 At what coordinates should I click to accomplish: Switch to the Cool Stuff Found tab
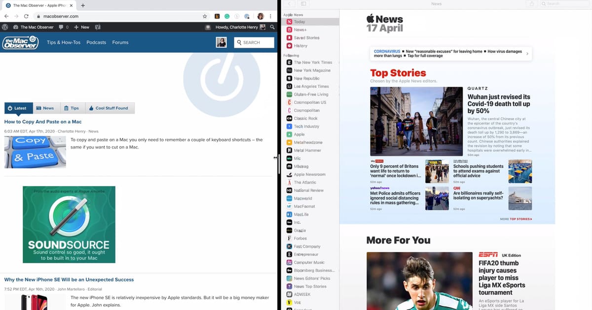(x=109, y=108)
